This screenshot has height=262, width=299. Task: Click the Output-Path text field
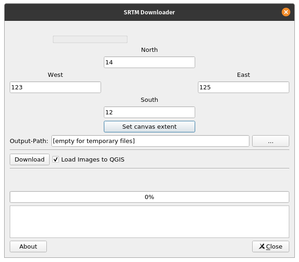(151, 141)
